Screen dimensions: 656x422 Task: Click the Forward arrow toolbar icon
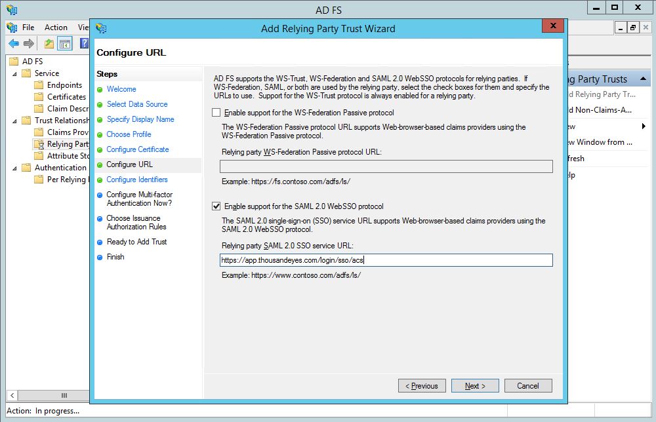coord(29,44)
